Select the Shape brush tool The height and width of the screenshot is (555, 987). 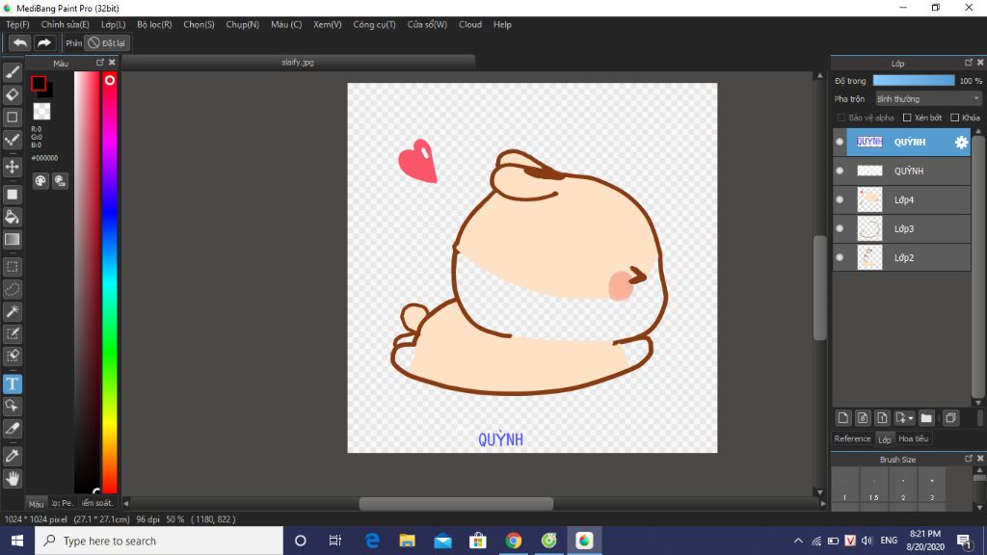click(x=12, y=117)
